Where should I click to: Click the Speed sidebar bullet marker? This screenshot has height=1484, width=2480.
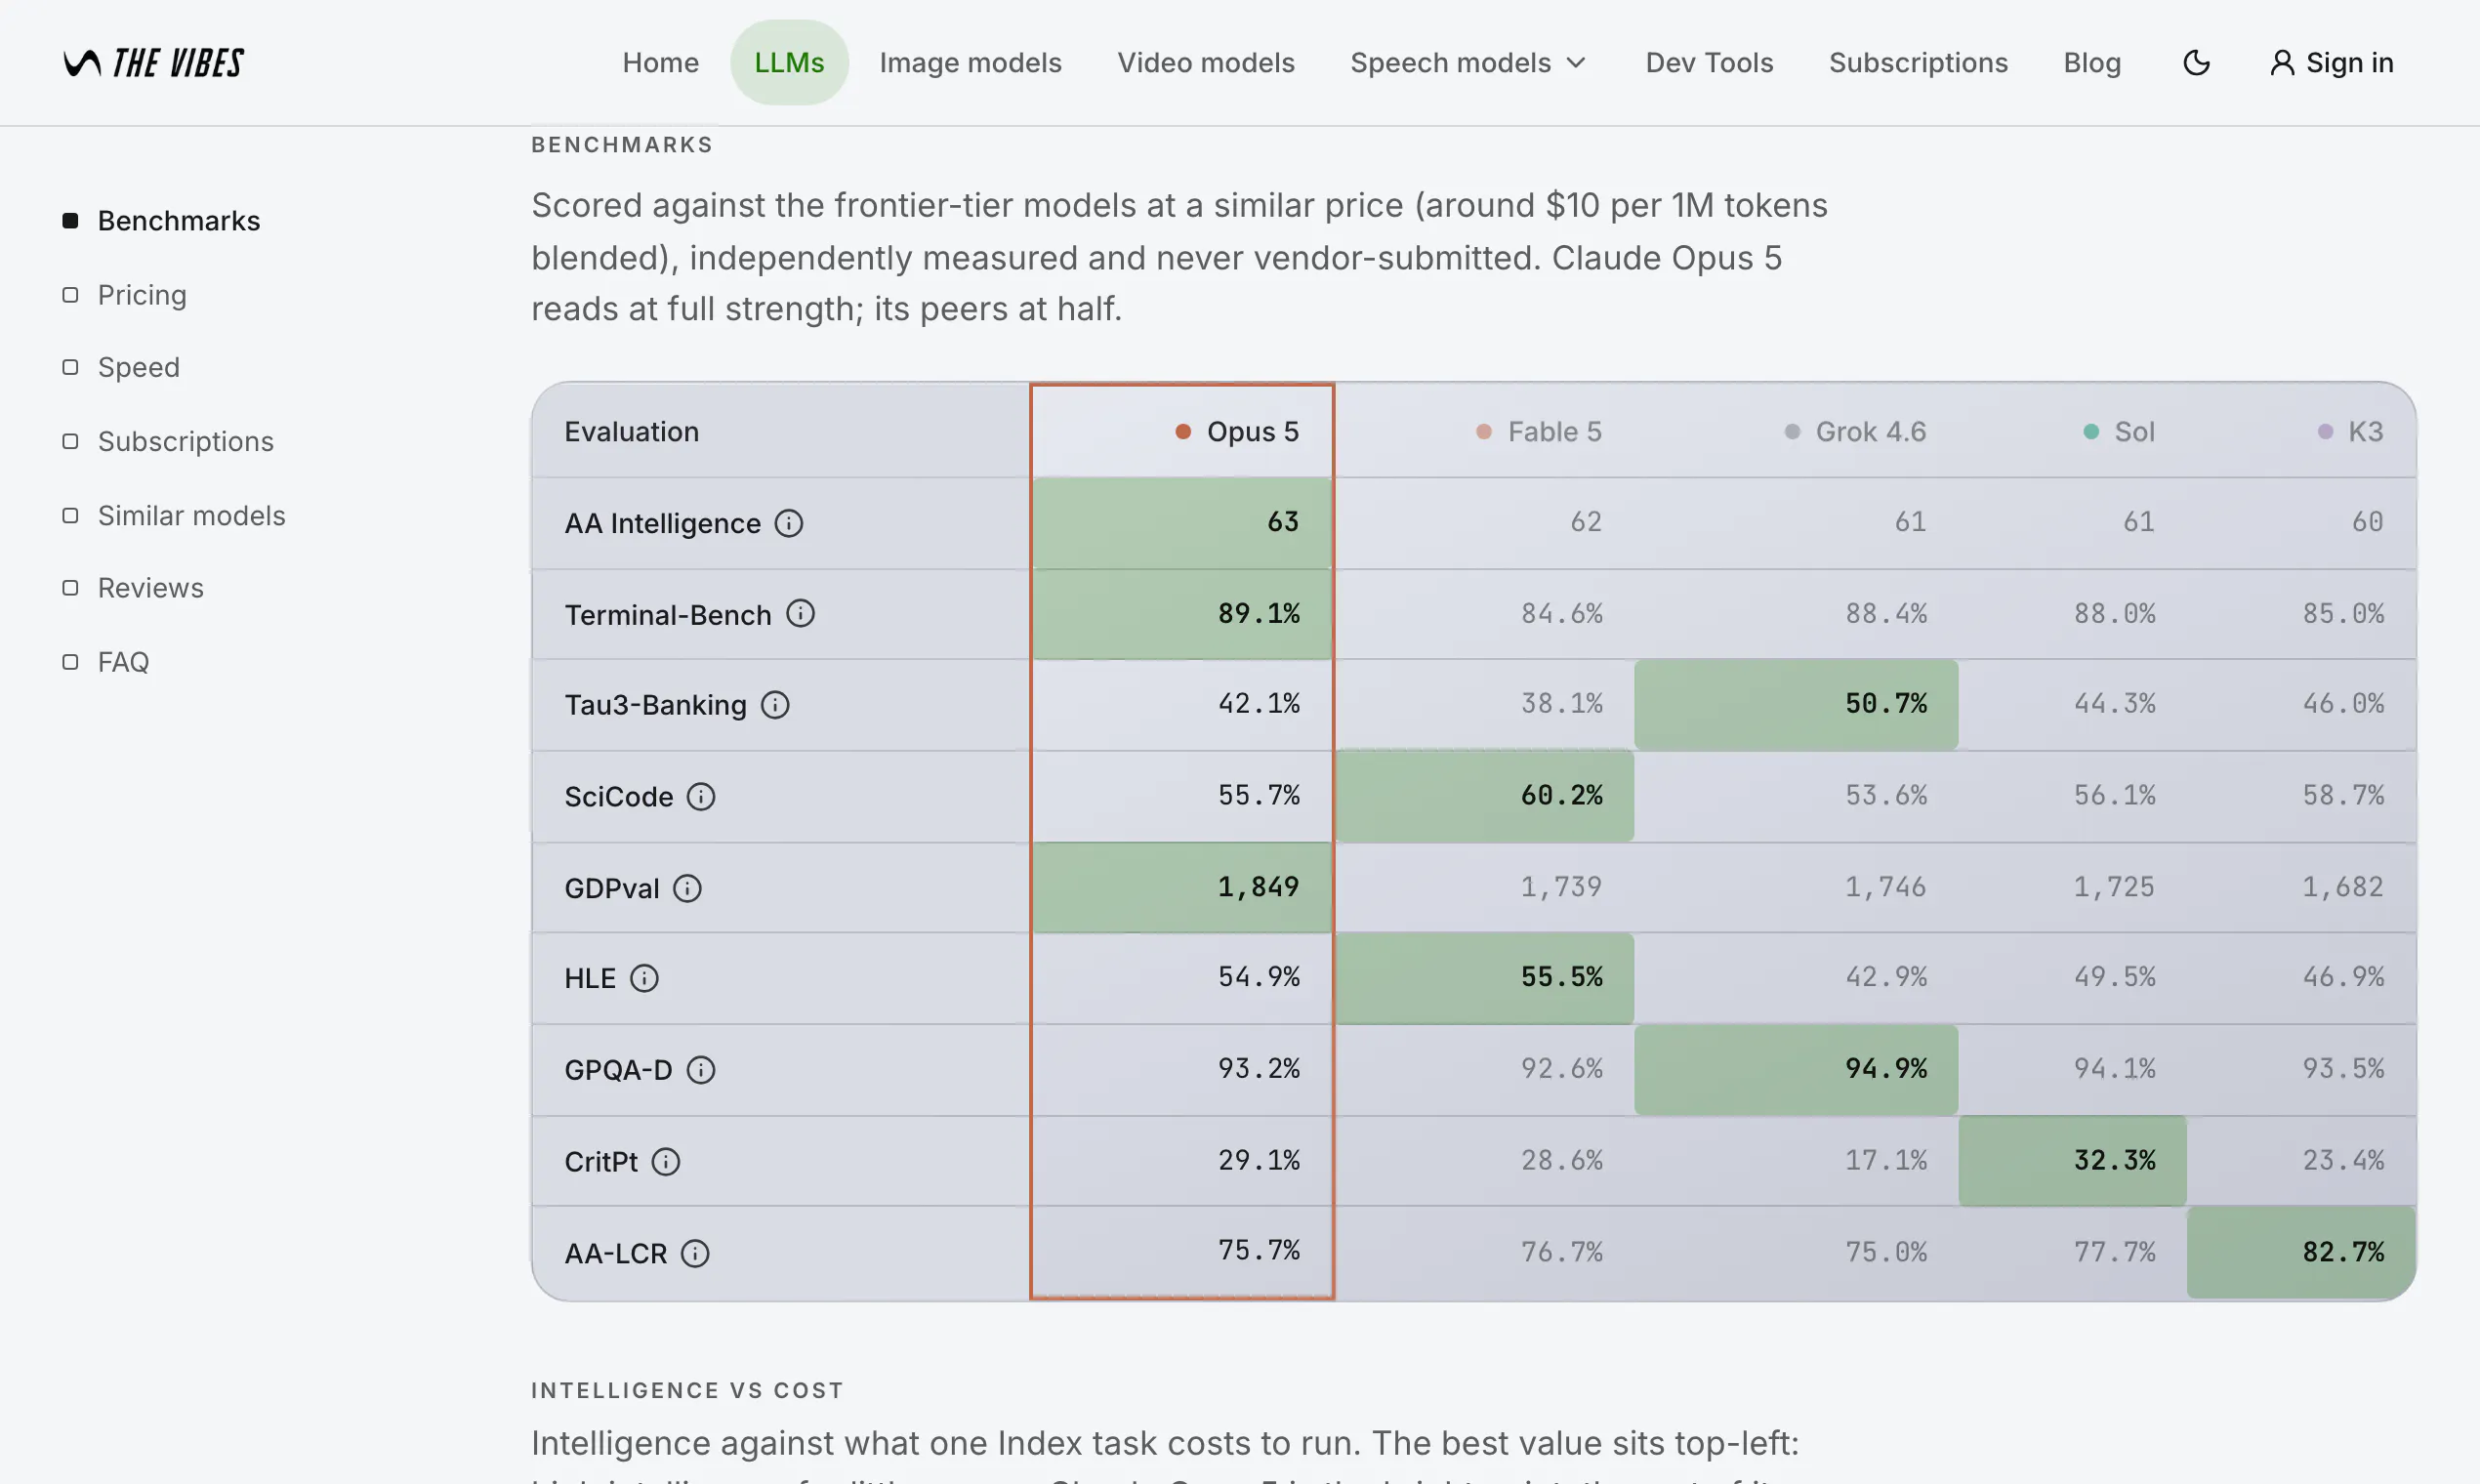[70, 367]
